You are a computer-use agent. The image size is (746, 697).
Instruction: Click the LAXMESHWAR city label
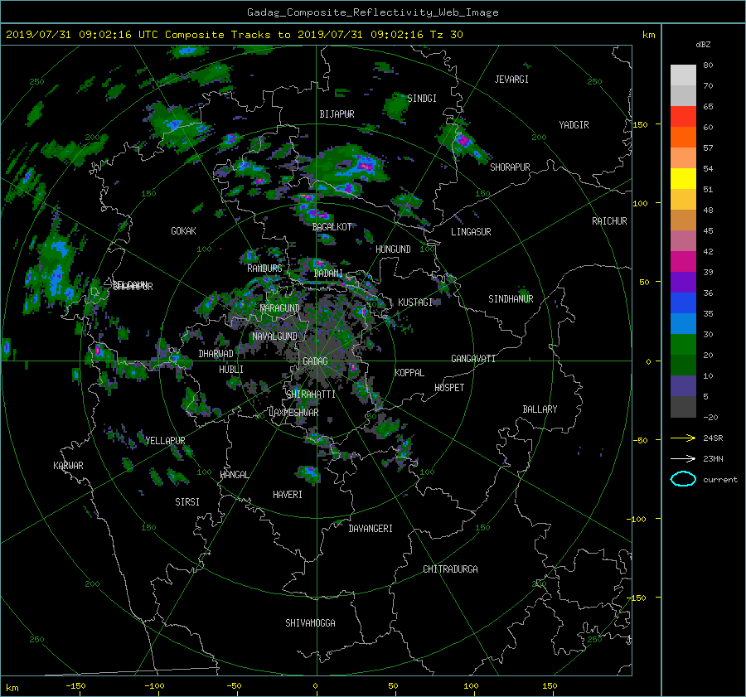[x=293, y=413]
